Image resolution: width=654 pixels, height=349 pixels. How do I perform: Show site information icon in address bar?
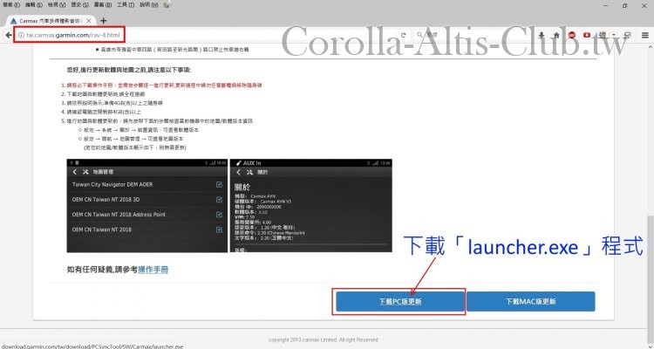[x=21, y=35]
